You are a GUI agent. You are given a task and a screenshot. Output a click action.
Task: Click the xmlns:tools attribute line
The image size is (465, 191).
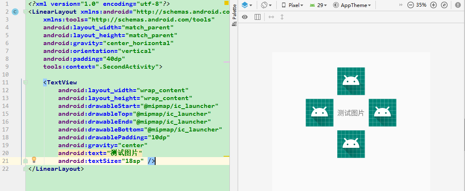point(129,19)
